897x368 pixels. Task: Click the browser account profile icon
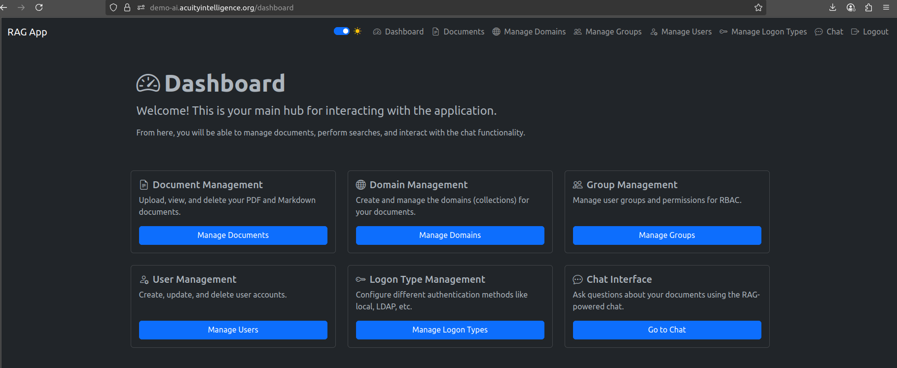coord(851,7)
